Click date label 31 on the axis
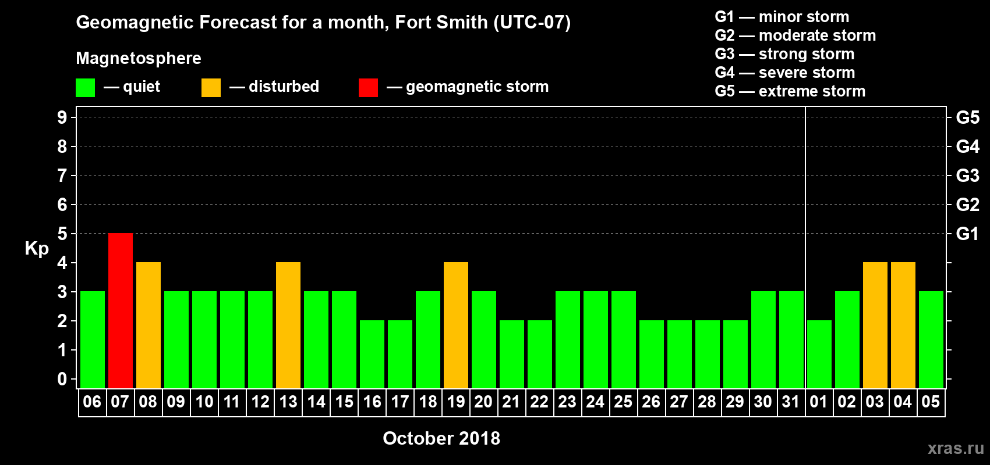Screen dimensions: 990x465 pyautogui.click(x=791, y=402)
